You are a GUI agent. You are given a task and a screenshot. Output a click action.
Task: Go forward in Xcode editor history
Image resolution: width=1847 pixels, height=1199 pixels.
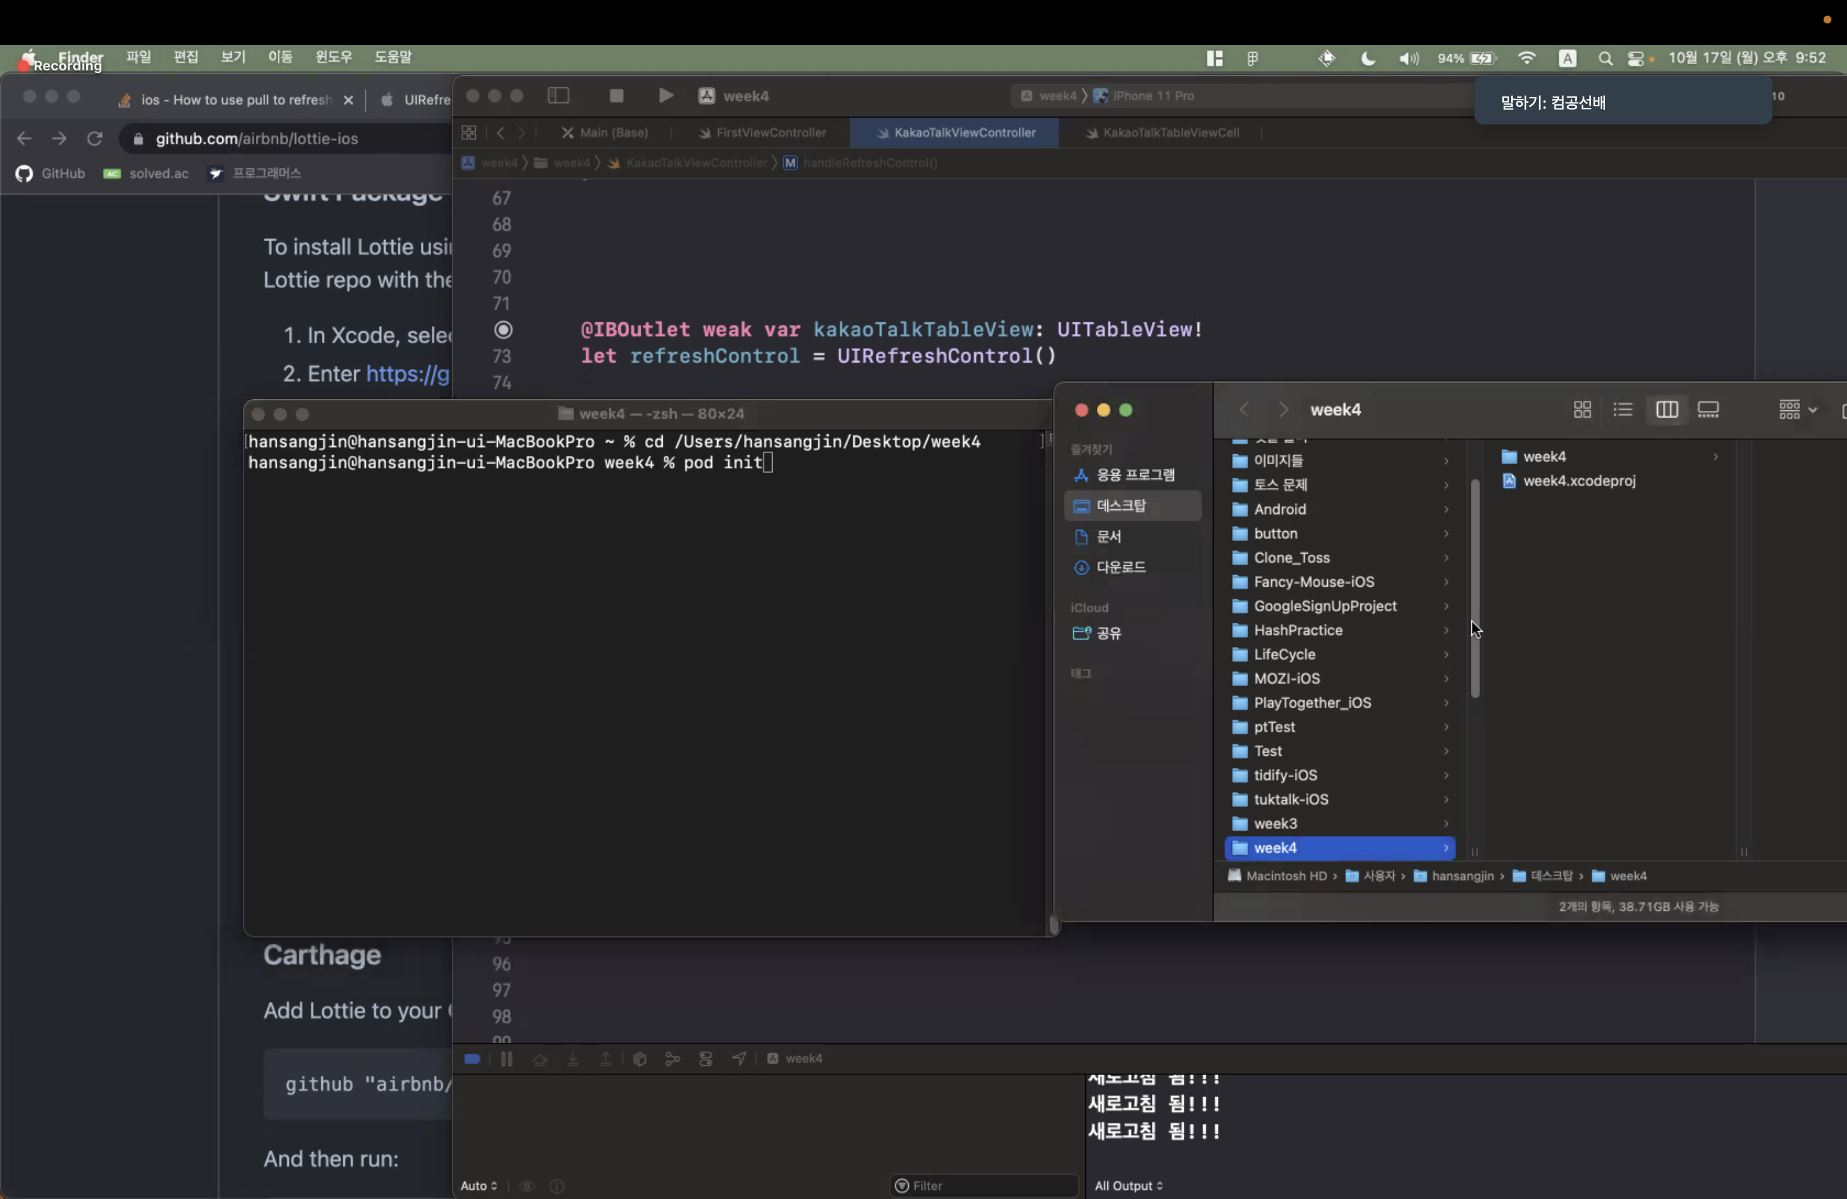pos(522,132)
